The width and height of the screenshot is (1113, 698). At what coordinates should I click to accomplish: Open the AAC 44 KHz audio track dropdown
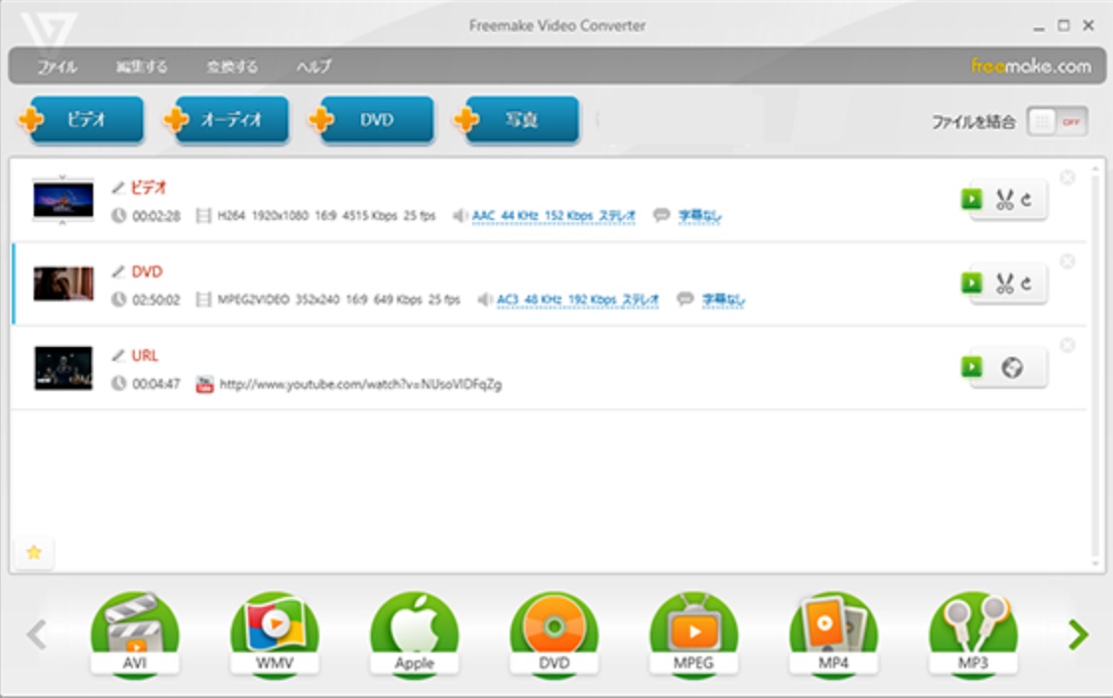click(554, 215)
